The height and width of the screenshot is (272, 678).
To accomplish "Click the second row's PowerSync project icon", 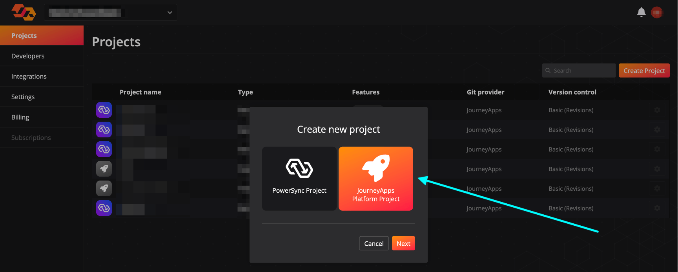I will tap(104, 130).
